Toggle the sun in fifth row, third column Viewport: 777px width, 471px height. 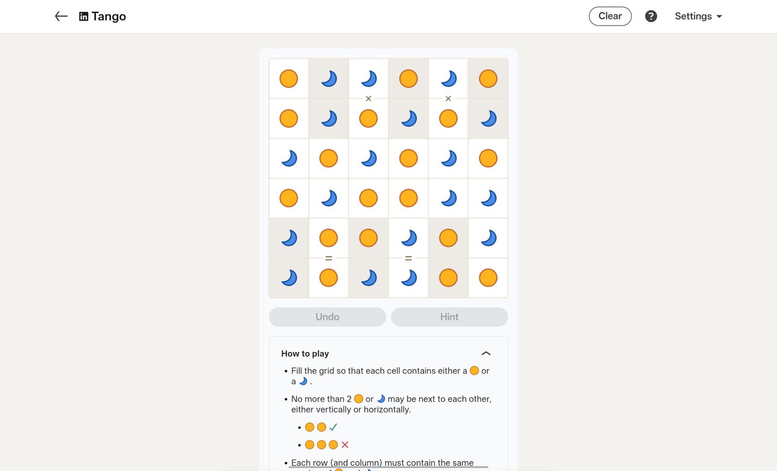point(369,238)
